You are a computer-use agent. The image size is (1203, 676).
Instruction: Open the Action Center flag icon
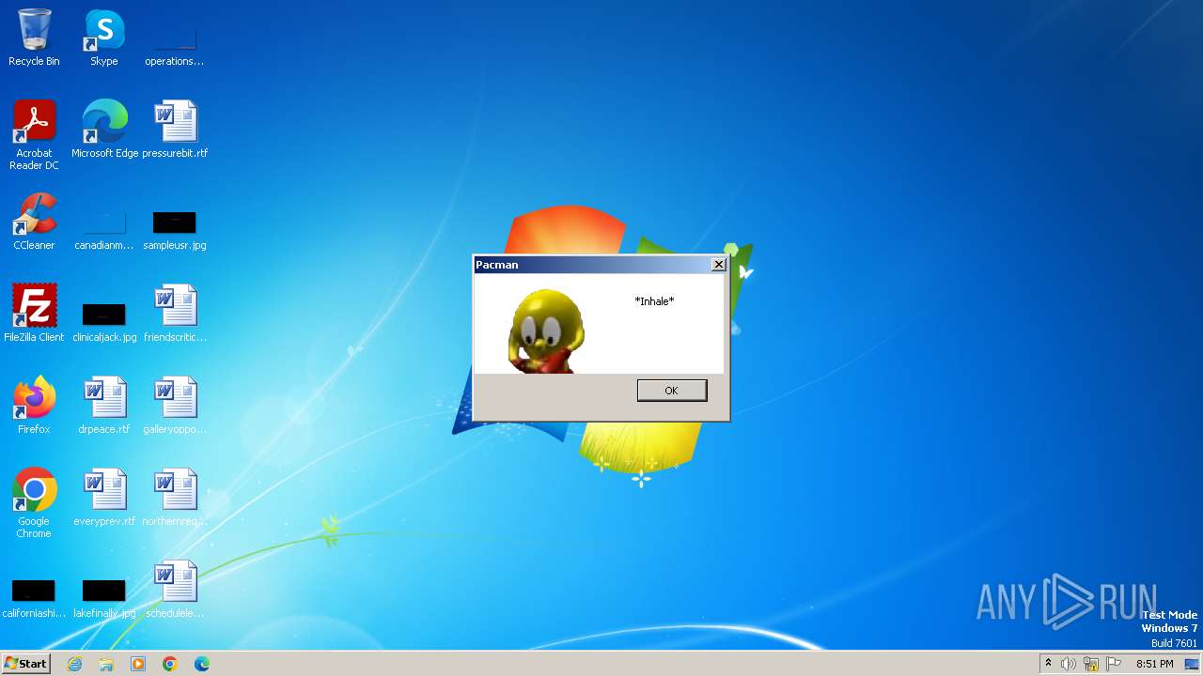coord(1114,664)
